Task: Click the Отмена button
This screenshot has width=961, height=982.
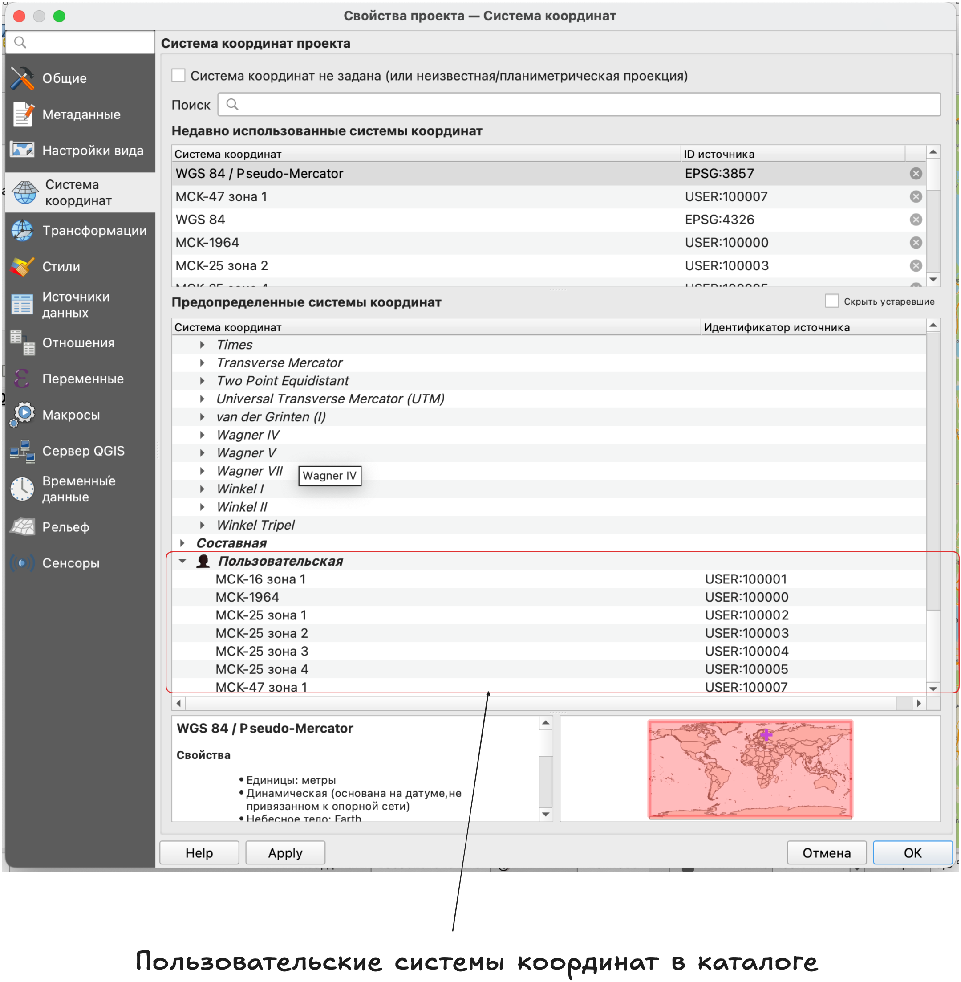Action: point(826,853)
